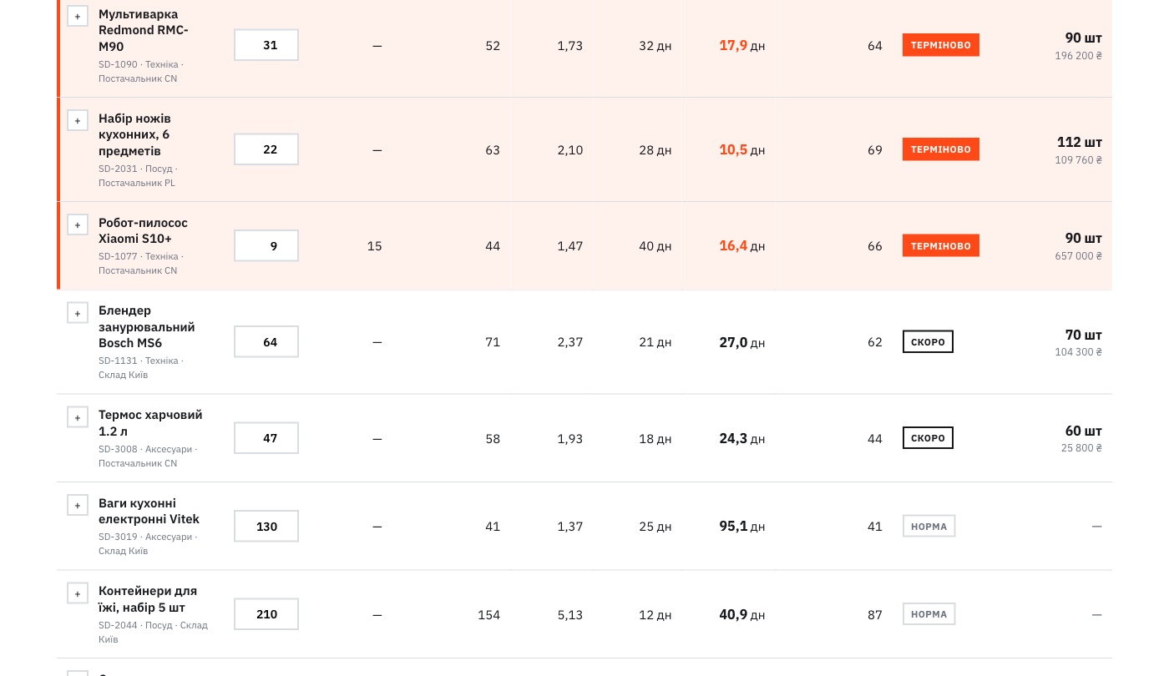This screenshot has width=1169, height=676.
Task: Edit stock field showing 64
Action: point(266,342)
